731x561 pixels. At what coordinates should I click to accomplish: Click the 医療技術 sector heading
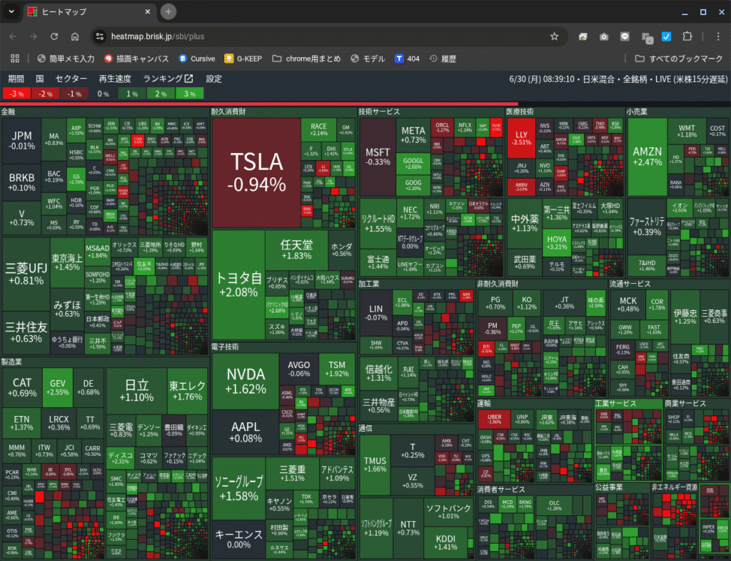coord(520,111)
